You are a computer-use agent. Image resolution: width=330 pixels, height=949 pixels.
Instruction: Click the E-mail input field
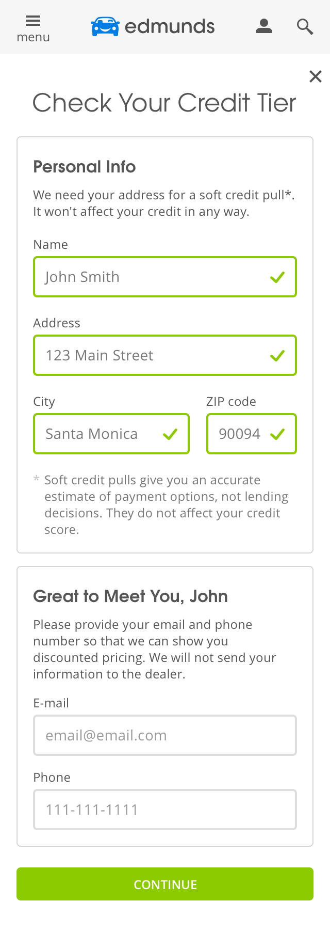[x=165, y=735]
